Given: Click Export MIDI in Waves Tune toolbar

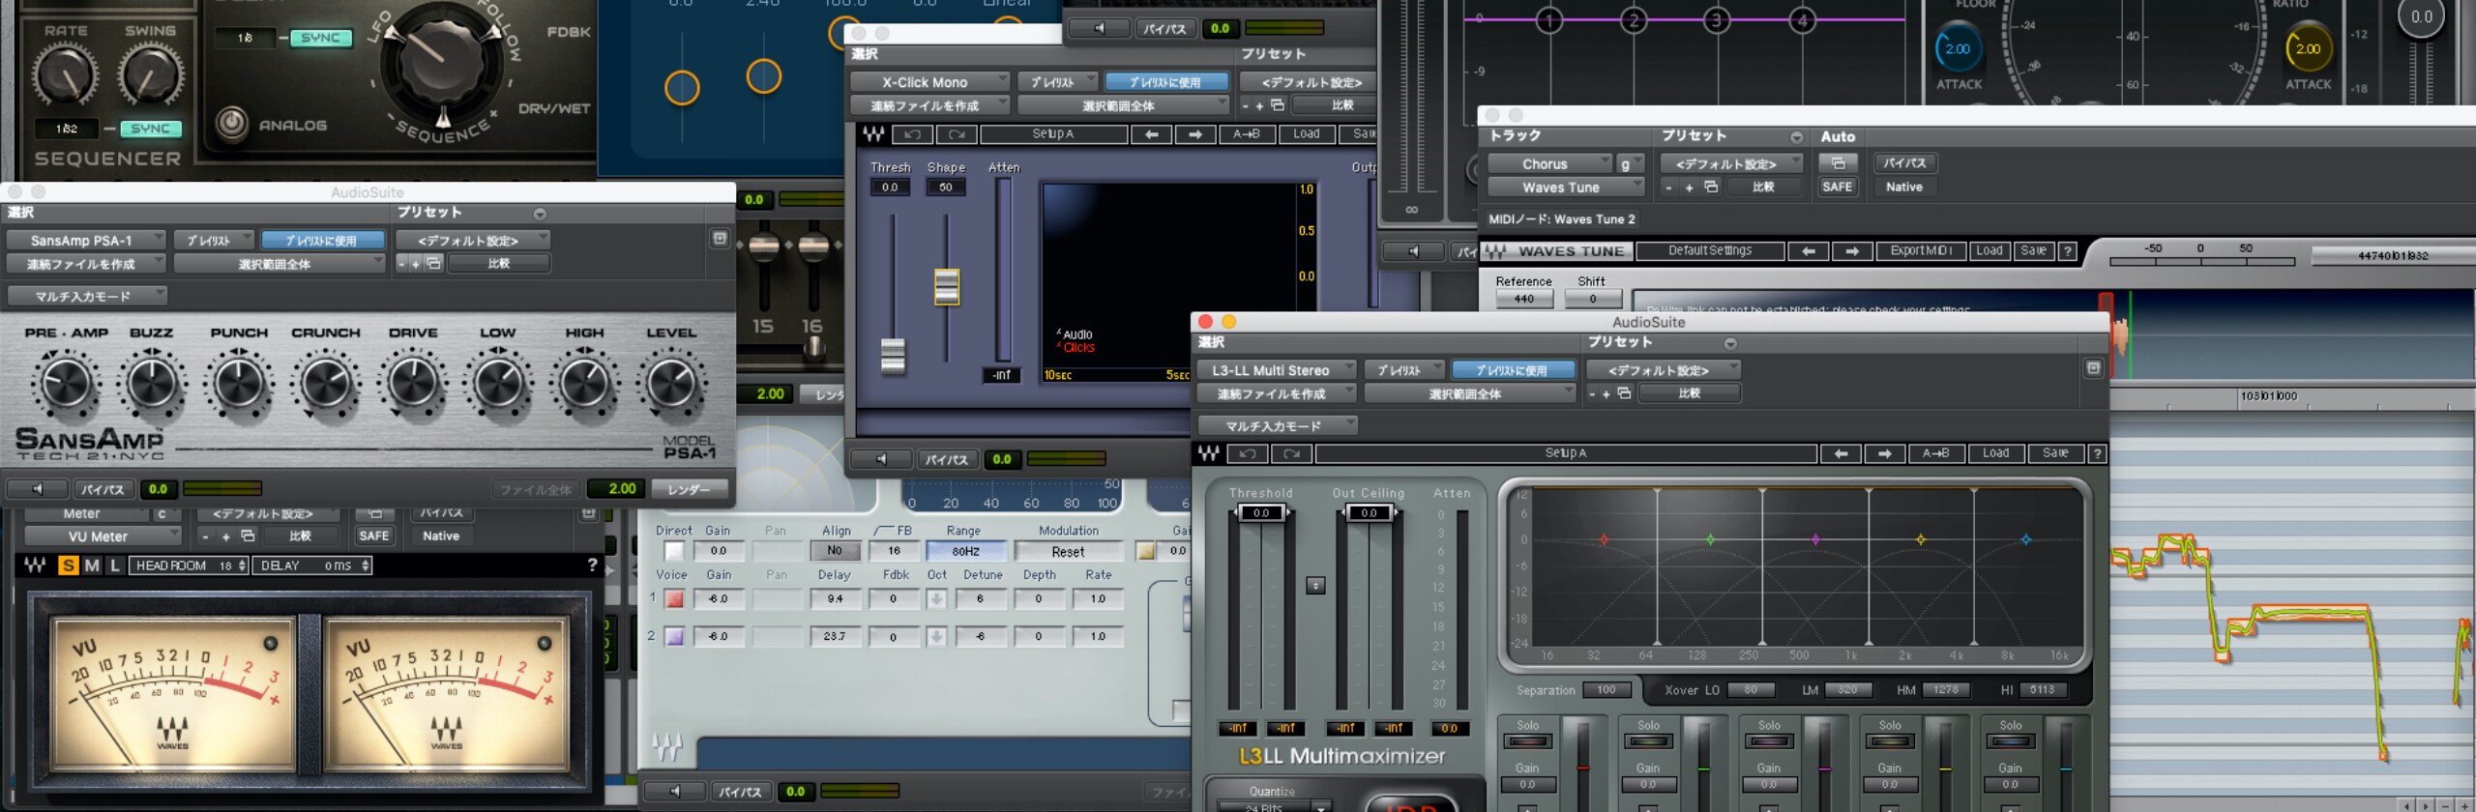Looking at the screenshot, I should point(1922,251).
